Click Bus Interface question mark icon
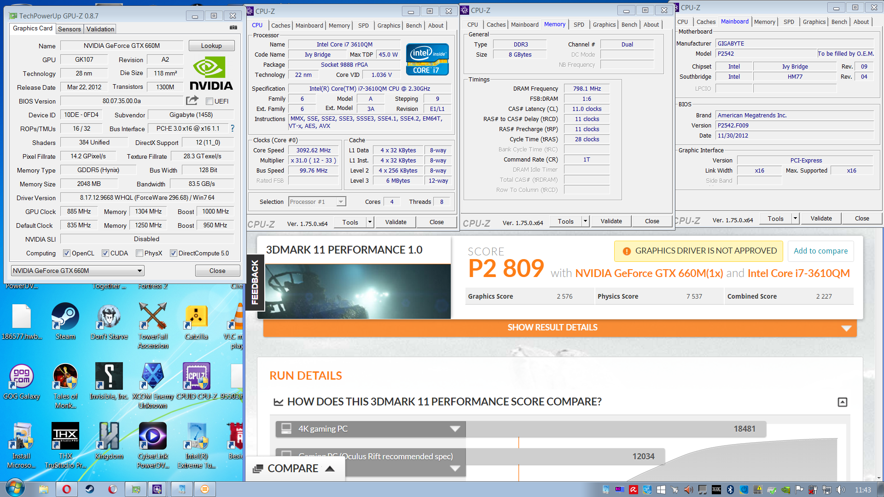Image resolution: width=884 pixels, height=497 pixels. pos(232,128)
